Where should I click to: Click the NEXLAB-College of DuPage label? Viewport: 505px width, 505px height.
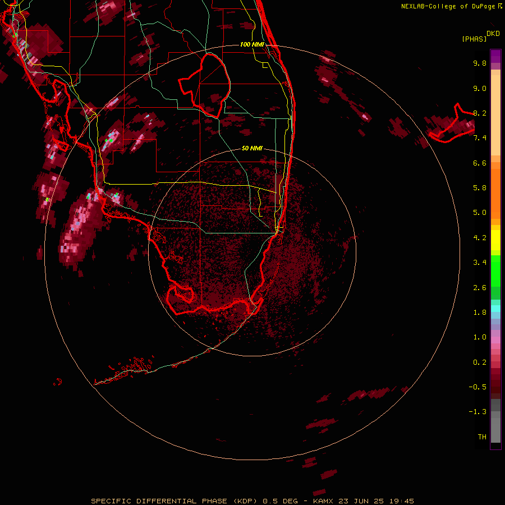coord(451,6)
